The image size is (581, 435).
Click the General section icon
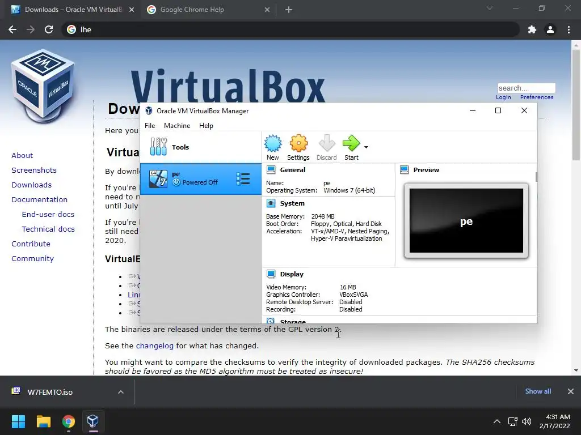pyautogui.click(x=271, y=170)
